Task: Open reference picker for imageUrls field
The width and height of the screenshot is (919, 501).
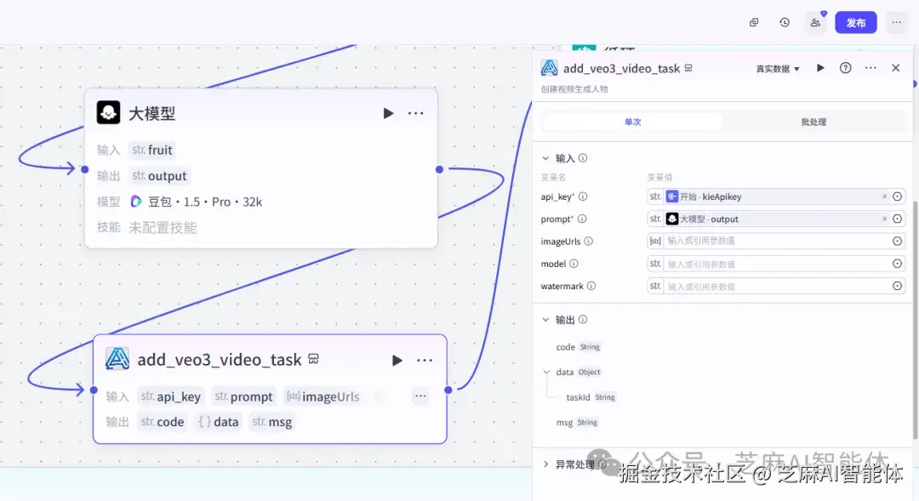Action: pos(898,241)
